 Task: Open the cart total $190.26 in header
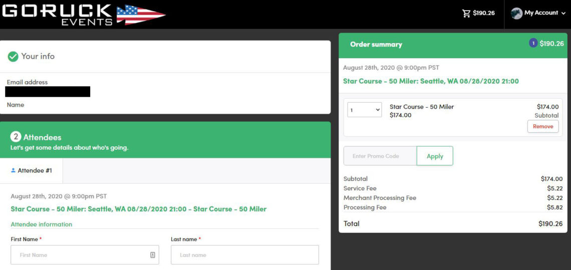pos(484,13)
